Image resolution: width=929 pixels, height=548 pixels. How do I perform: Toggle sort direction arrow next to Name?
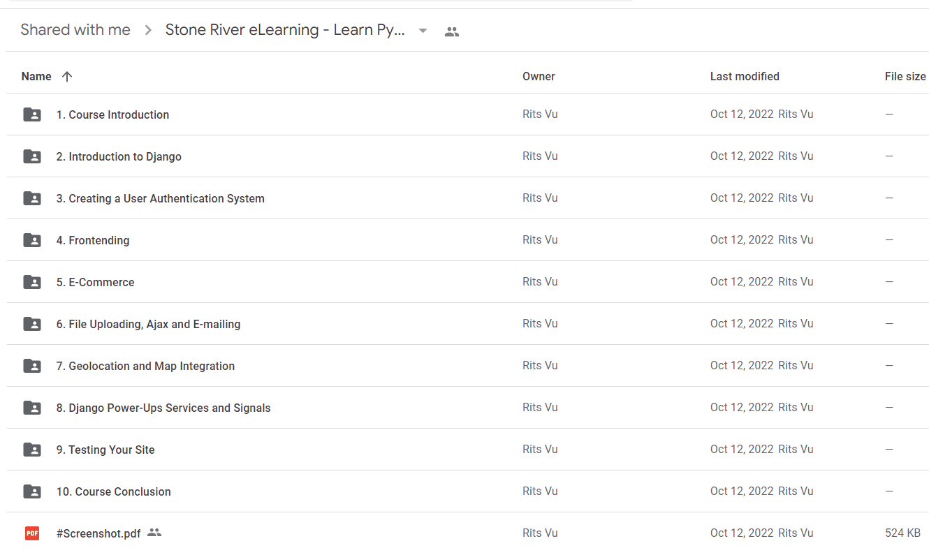coord(67,77)
